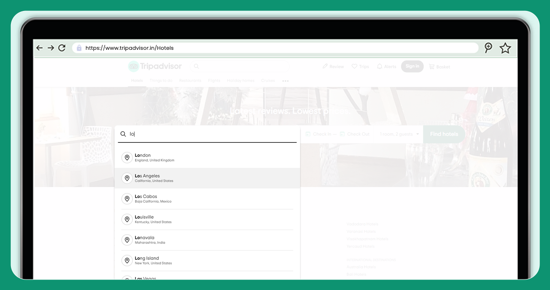Click the destination search field containing 'lo'

tap(210, 134)
